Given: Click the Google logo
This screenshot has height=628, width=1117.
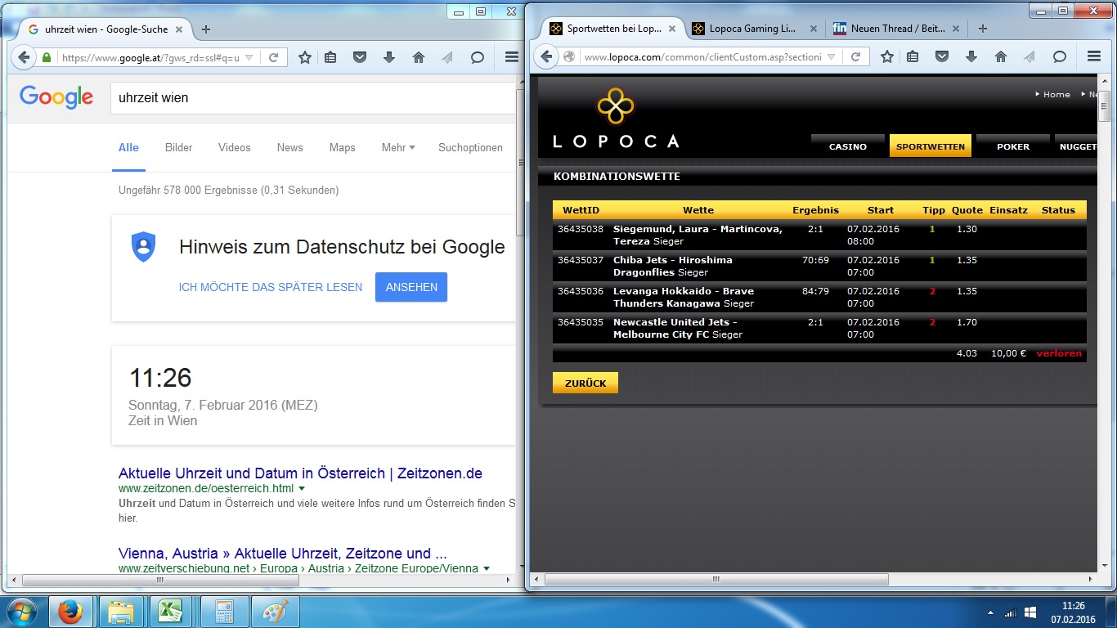Looking at the screenshot, I should [56, 97].
